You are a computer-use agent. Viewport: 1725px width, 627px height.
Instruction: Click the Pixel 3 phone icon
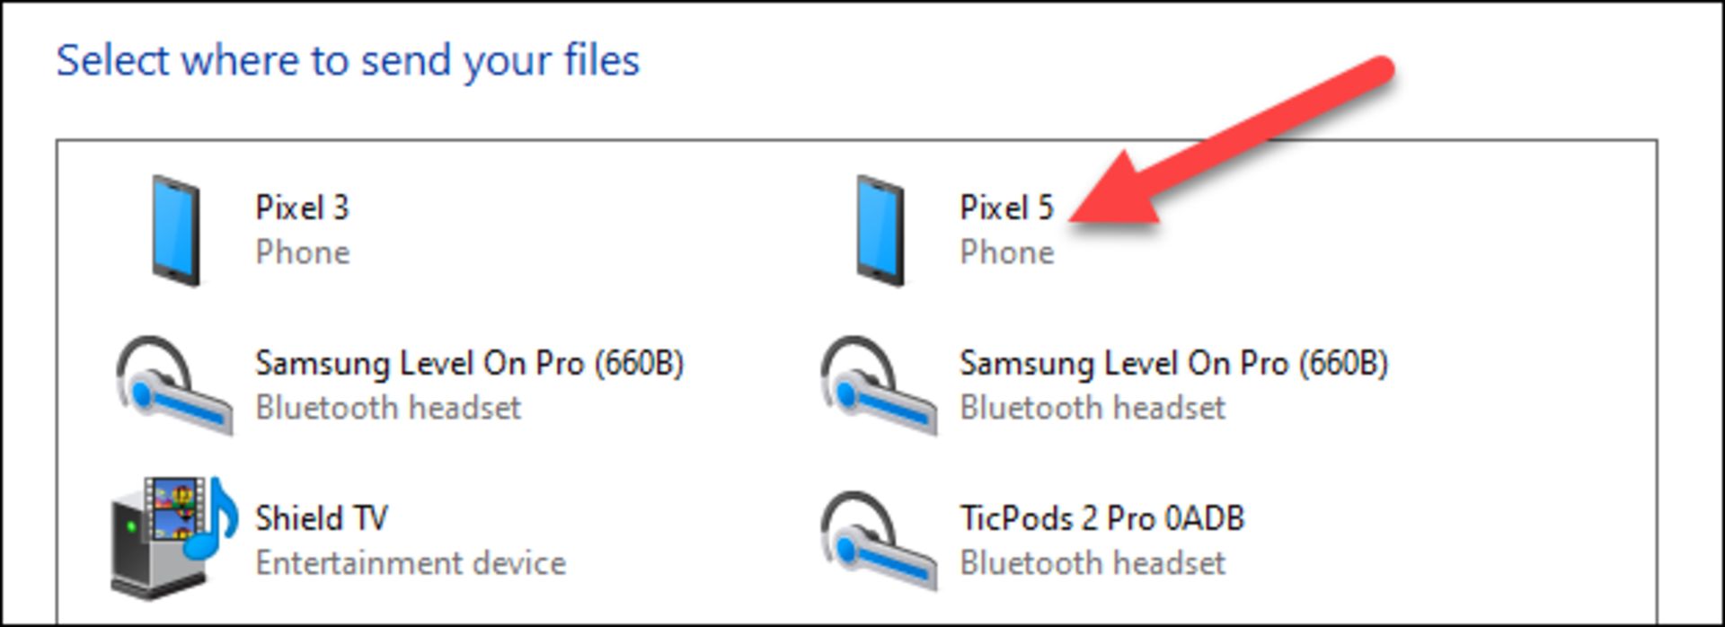pyautogui.click(x=176, y=231)
